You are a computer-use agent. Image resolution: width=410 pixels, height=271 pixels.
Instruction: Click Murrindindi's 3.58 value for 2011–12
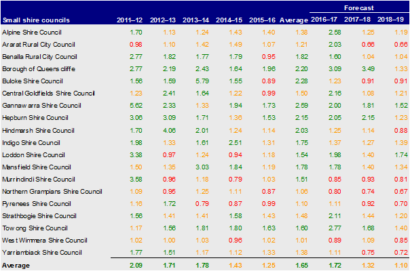(x=136, y=180)
